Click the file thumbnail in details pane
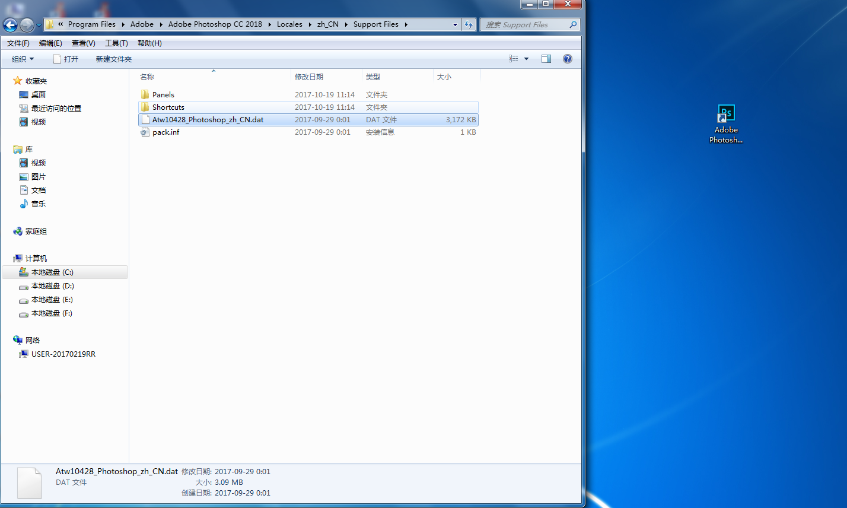 point(29,482)
